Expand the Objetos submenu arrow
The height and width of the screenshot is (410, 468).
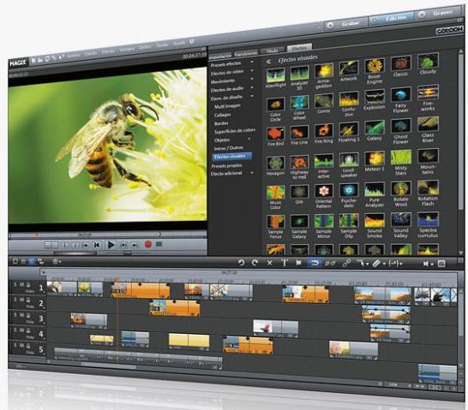[249, 140]
